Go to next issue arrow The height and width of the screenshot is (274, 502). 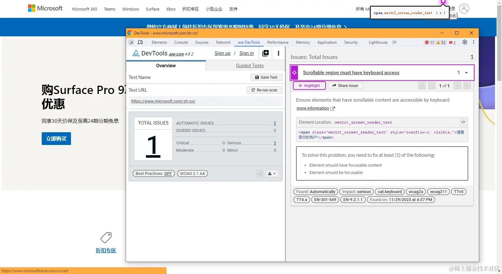pyautogui.click(x=457, y=86)
